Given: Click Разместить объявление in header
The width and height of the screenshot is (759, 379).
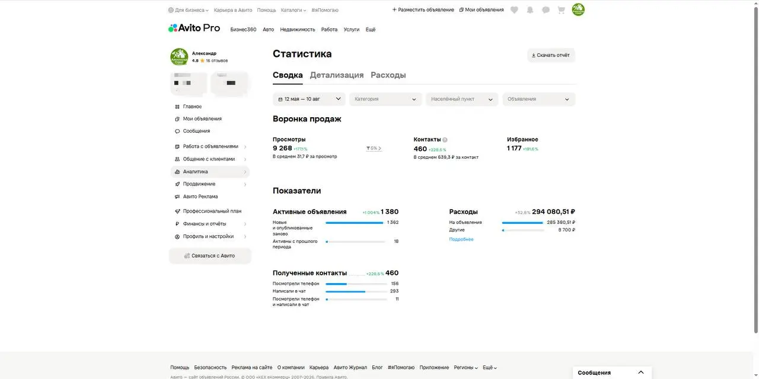Looking at the screenshot, I should [x=423, y=10].
